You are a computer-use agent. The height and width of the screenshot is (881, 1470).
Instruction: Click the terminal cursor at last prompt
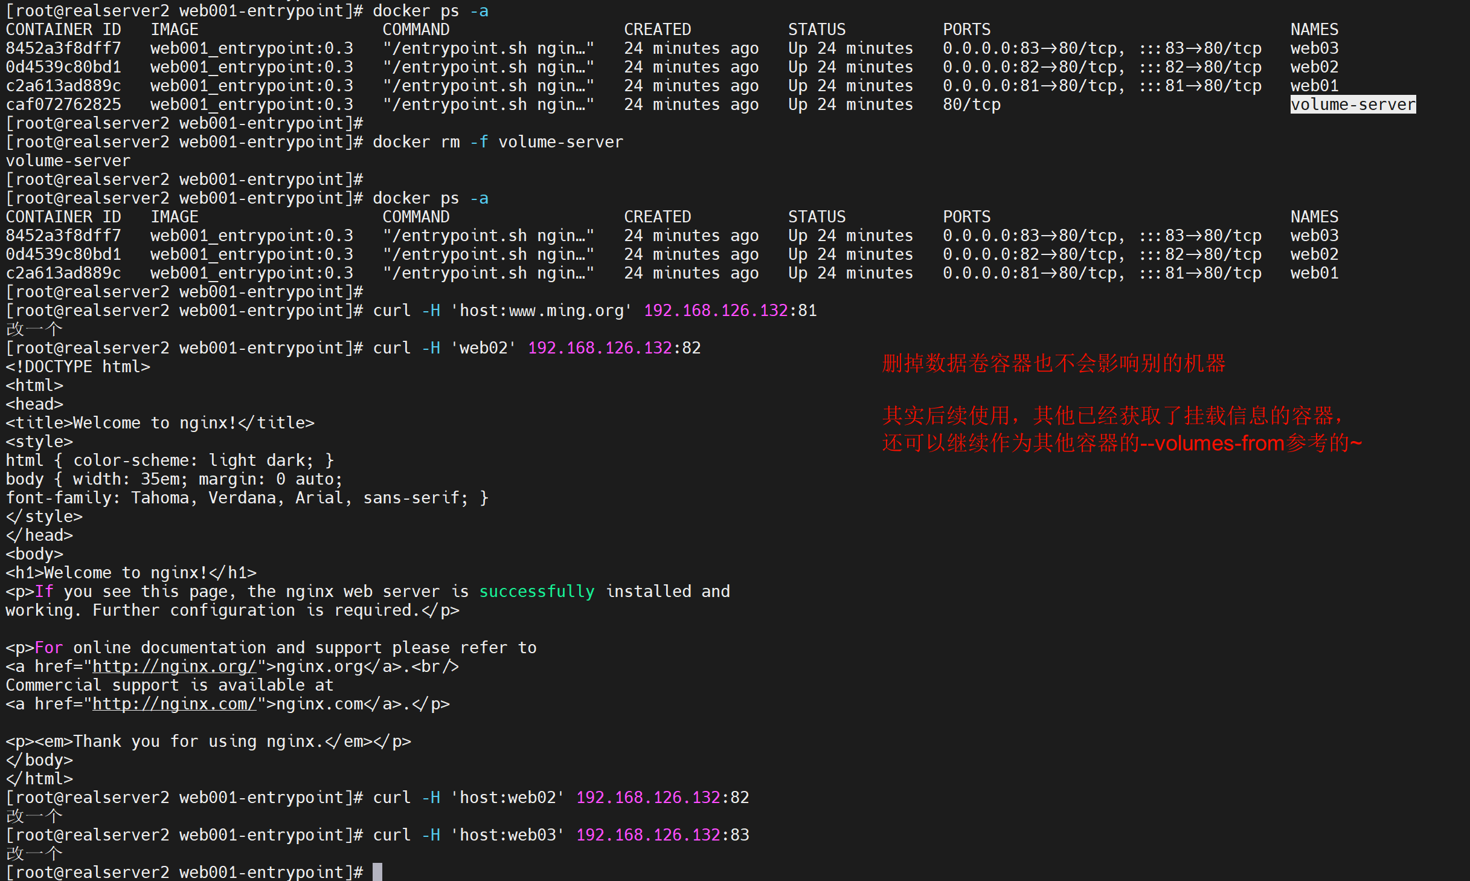377,872
